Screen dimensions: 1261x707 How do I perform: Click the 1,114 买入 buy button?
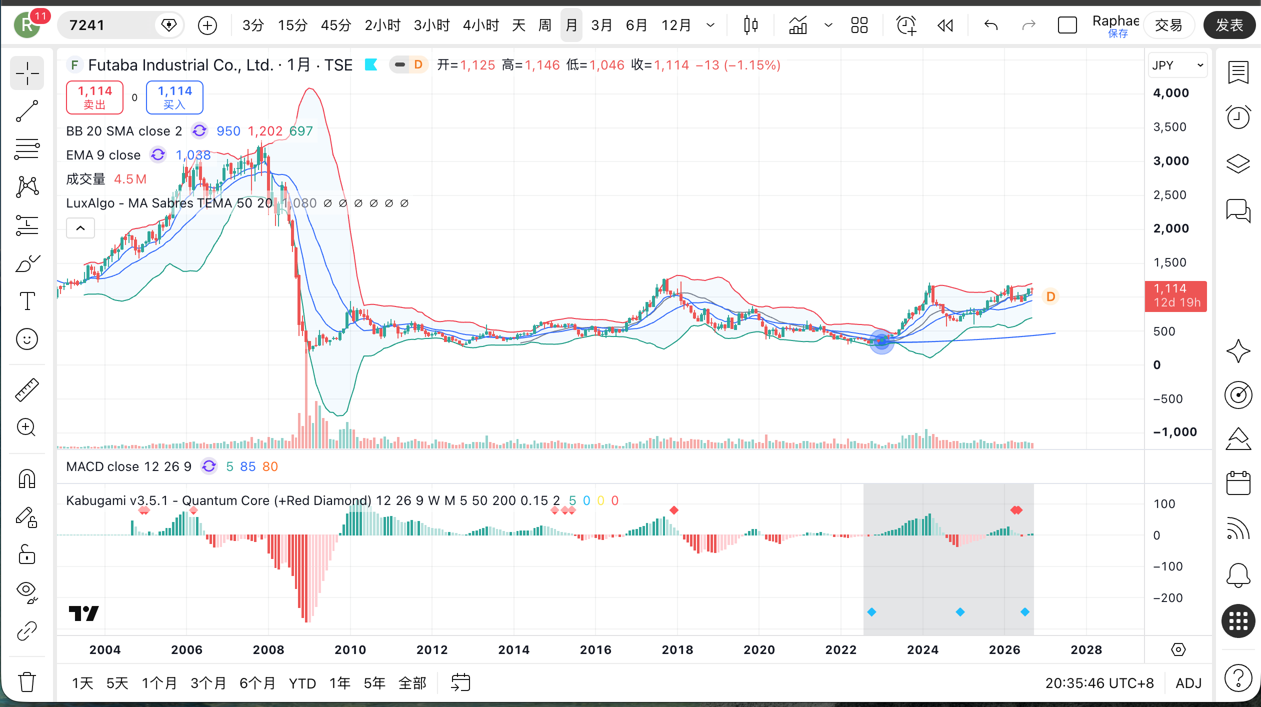coord(174,97)
